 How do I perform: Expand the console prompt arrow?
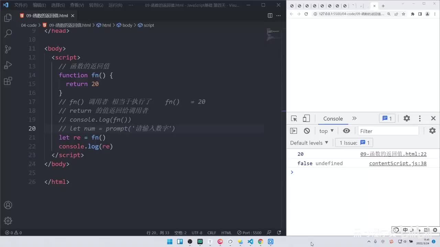click(x=292, y=172)
